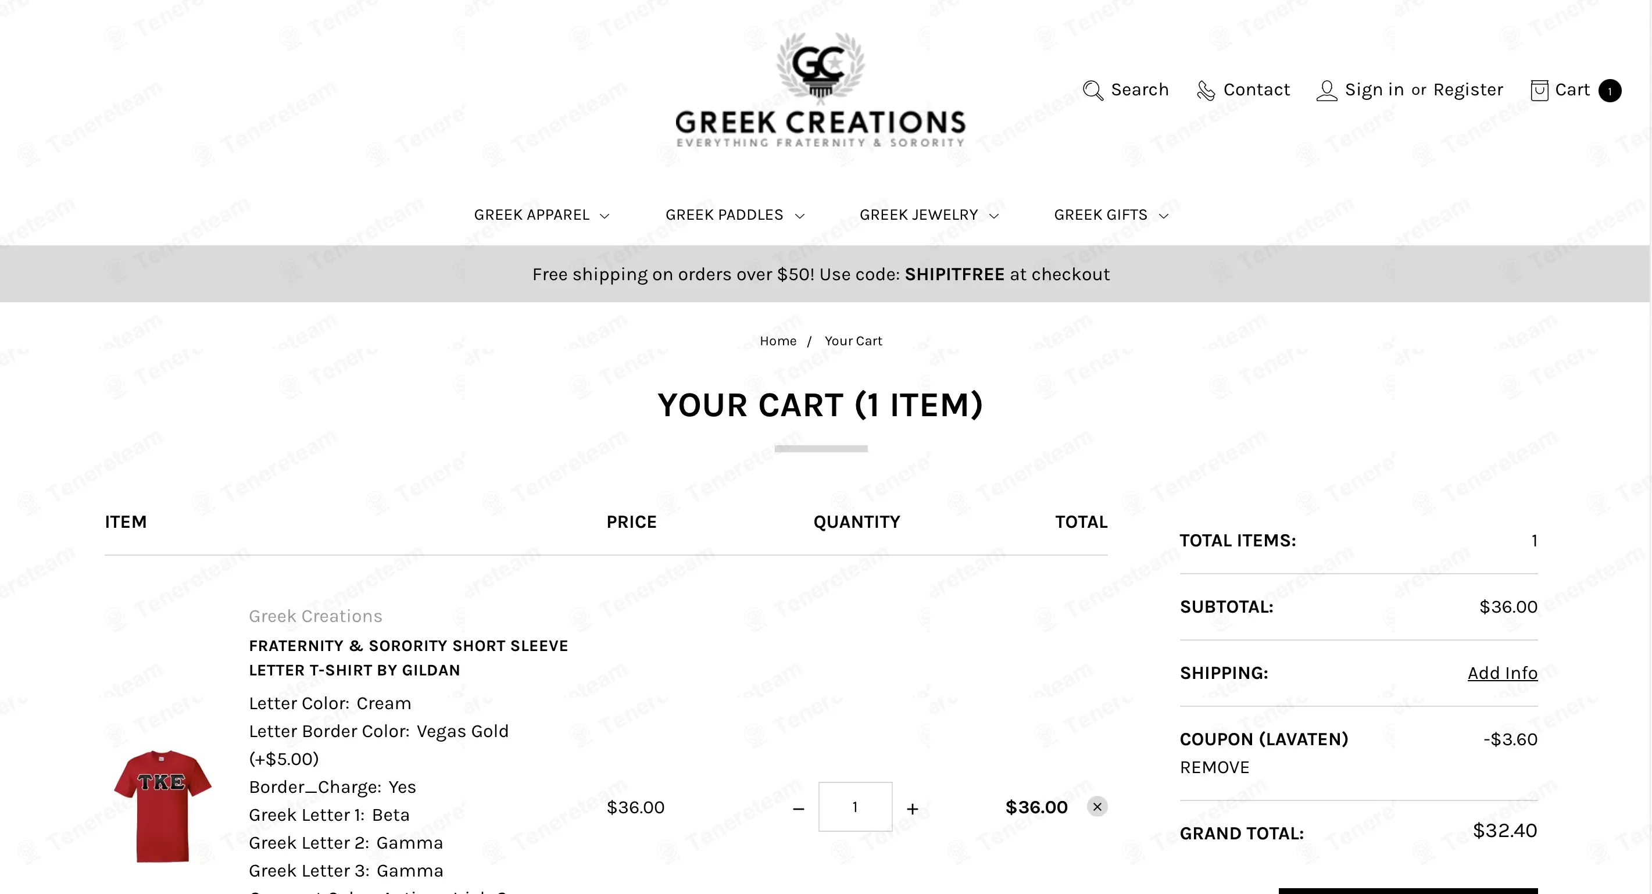Click the Sign in user icon
1652x894 pixels.
pos(1327,91)
